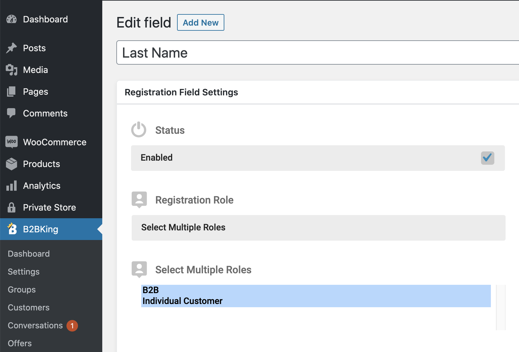This screenshot has width=519, height=352.
Task: Open the Products menu item
Action: (x=51, y=164)
